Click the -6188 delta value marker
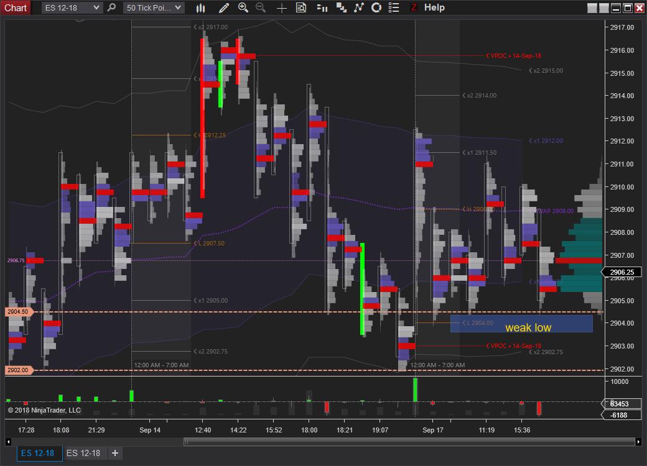Image resolution: width=647 pixels, height=466 pixels. [x=622, y=415]
